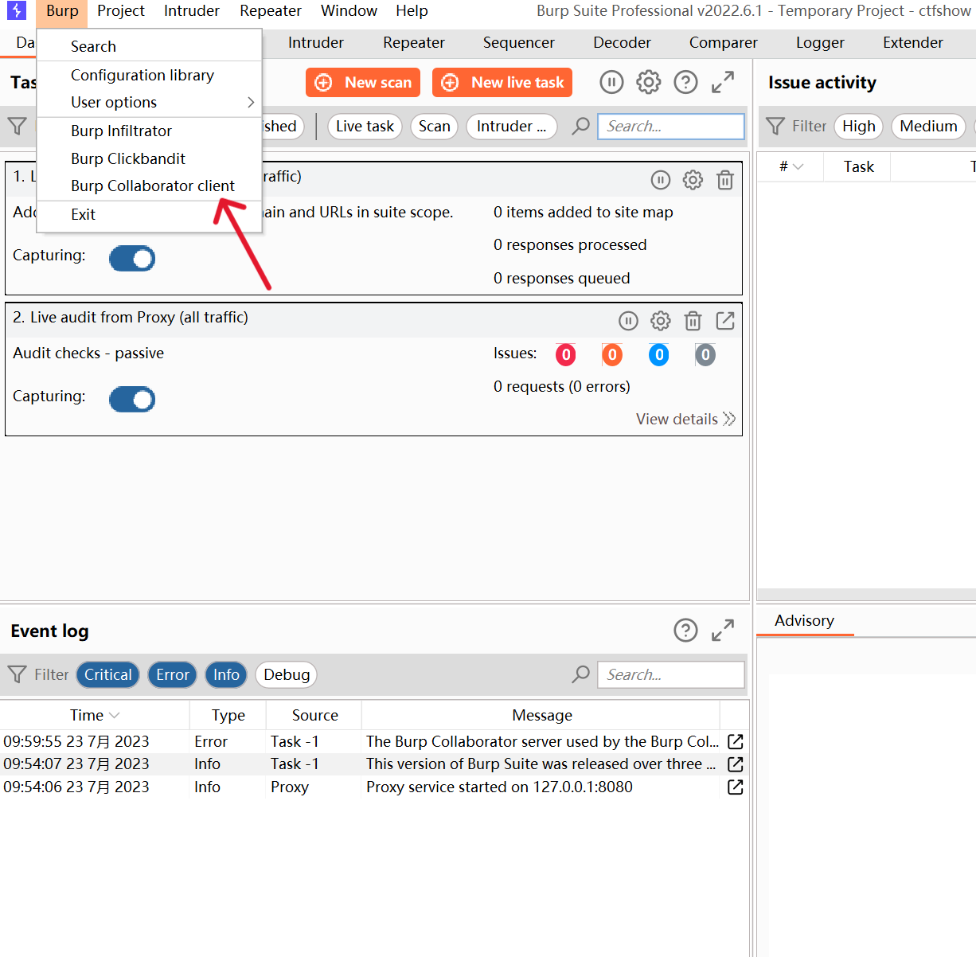Image resolution: width=976 pixels, height=957 pixels.
Task: Toggle the High severity issue filter
Action: tap(858, 126)
